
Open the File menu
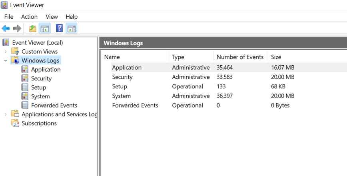point(9,17)
